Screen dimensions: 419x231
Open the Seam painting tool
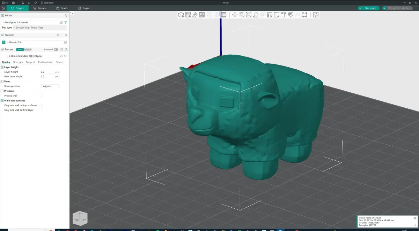277,15
